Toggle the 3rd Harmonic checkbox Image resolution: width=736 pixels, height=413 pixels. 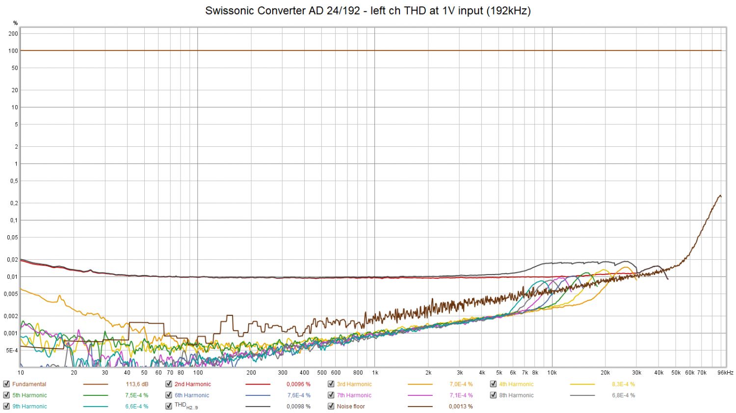pos(331,384)
